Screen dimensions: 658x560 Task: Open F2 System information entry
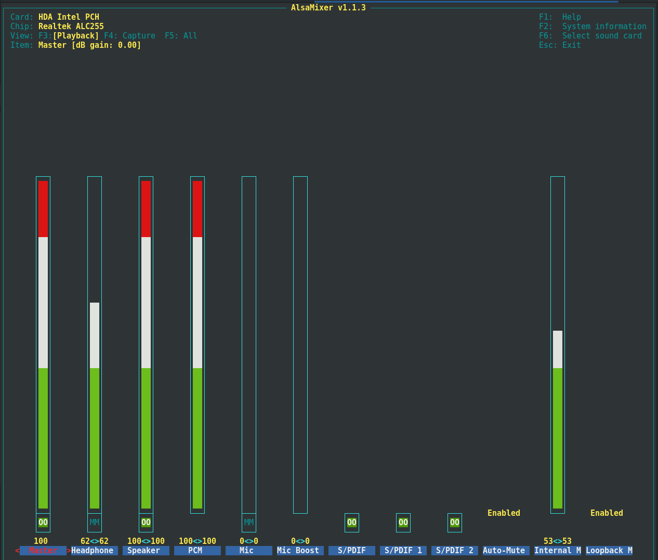point(593,27)
